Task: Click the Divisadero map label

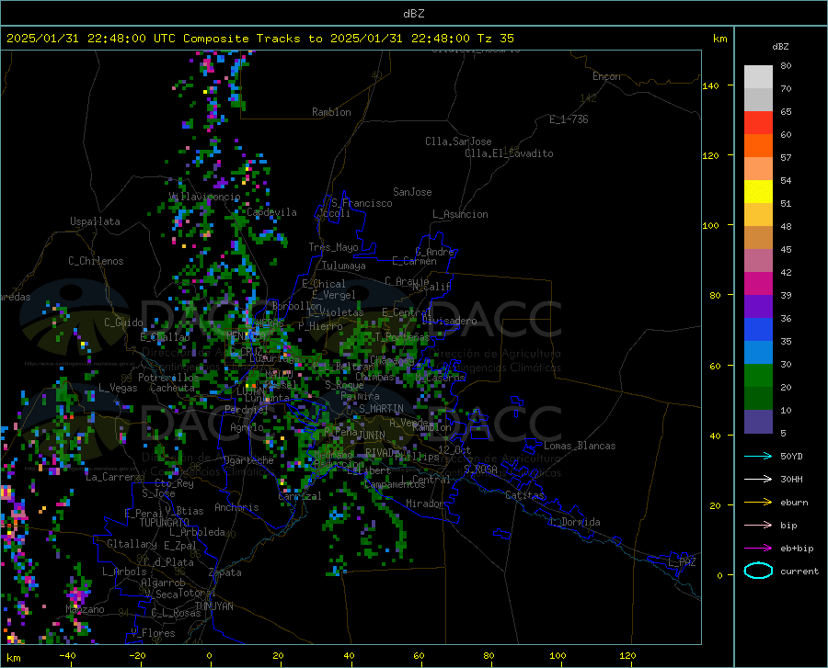Action: tap(449, 321)
